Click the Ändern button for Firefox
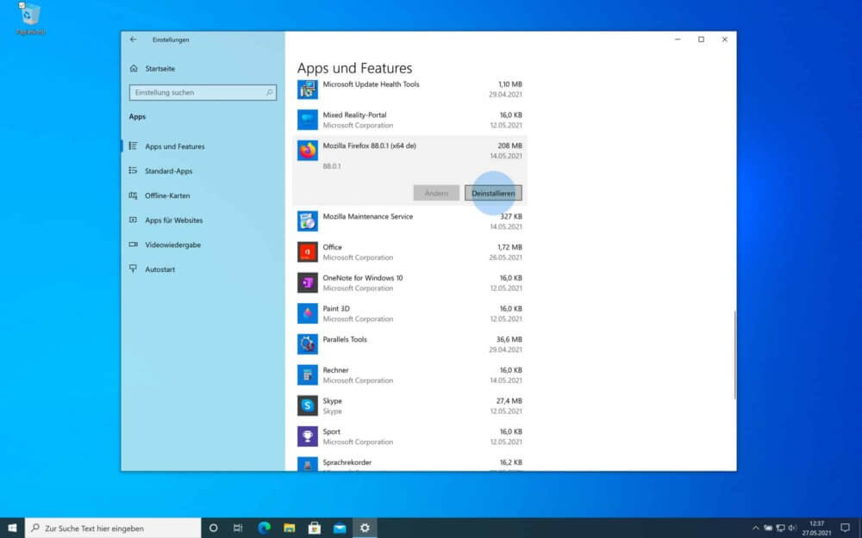 point(436,193)
